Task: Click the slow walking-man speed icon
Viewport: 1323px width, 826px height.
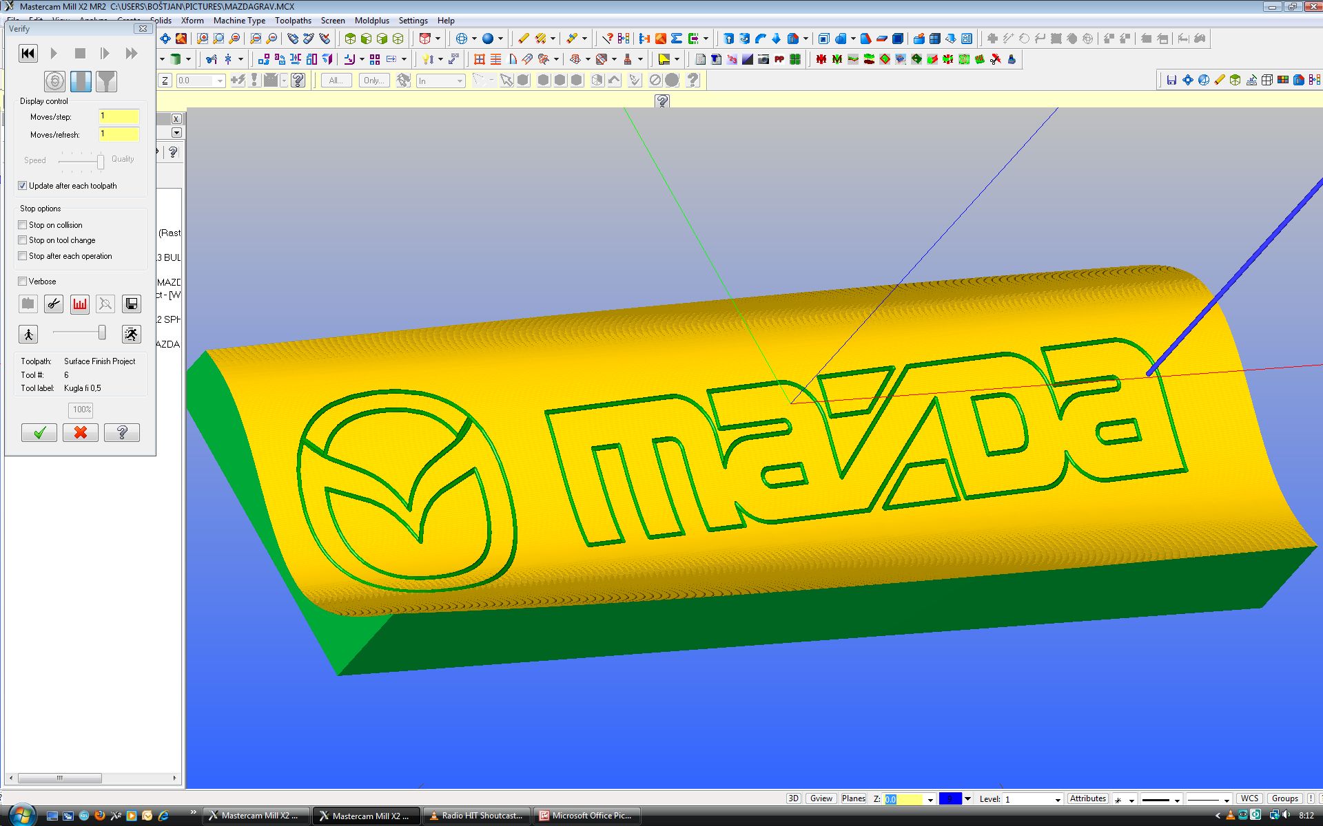Action: click(x=28, y=335)
